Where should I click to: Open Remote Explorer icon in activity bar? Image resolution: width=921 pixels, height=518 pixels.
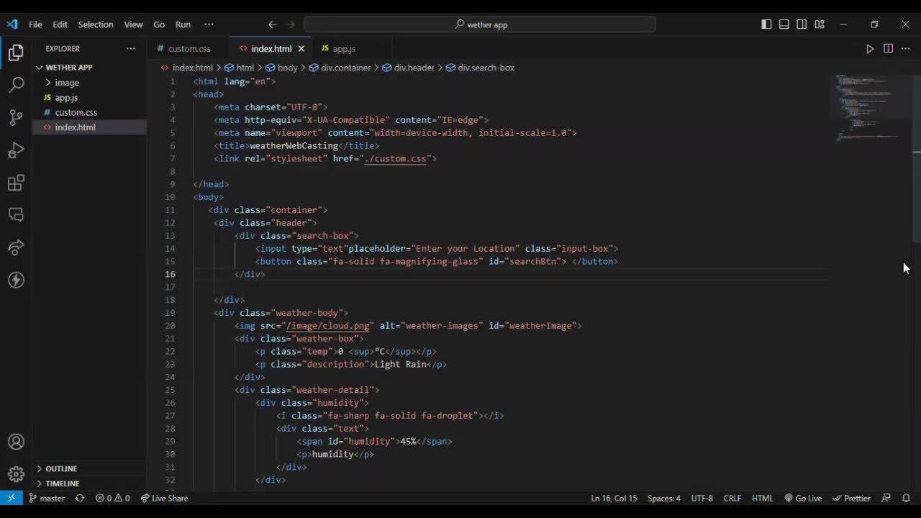[16, 215]
